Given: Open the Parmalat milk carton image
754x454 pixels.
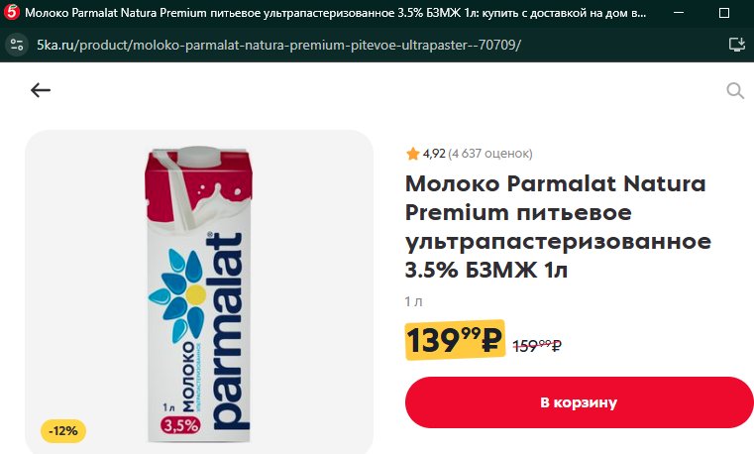Looking at the screenshot, I should pos(198,294).
